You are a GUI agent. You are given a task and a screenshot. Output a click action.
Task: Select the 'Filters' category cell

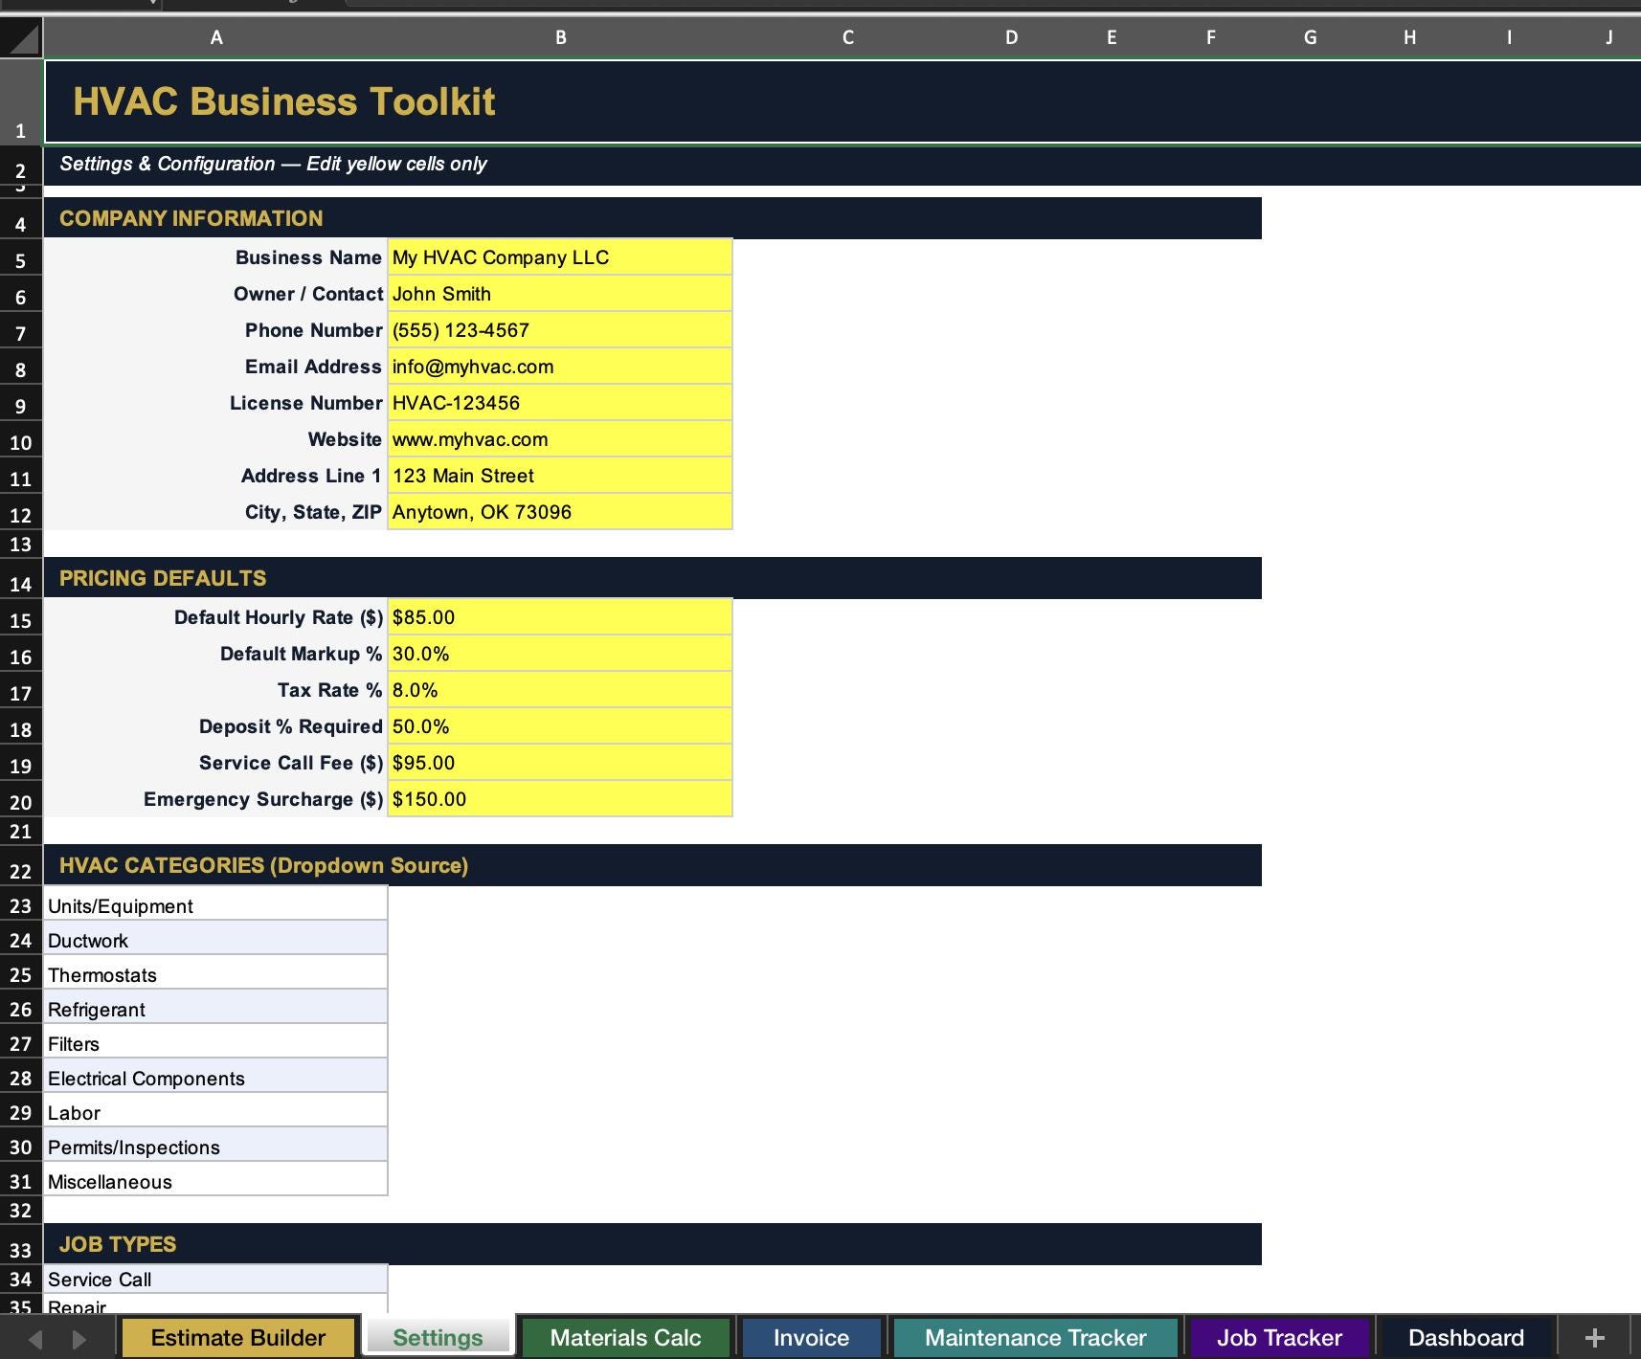215,1042
